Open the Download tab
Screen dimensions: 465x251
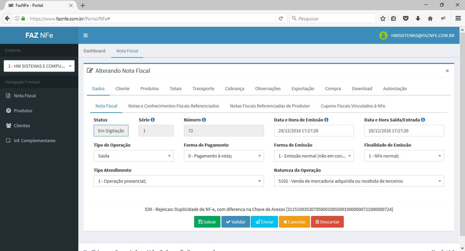pos(362,88)
